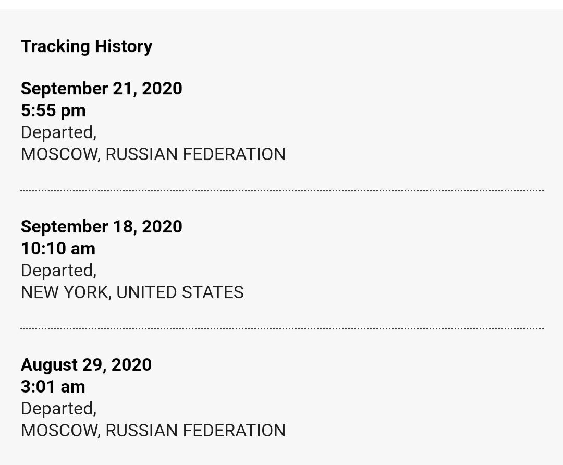Viewport: 563px width, 465px height.
Task: Click RUSSIAN FEDERATION in the August 29 entry
Action: coord(195,431)
